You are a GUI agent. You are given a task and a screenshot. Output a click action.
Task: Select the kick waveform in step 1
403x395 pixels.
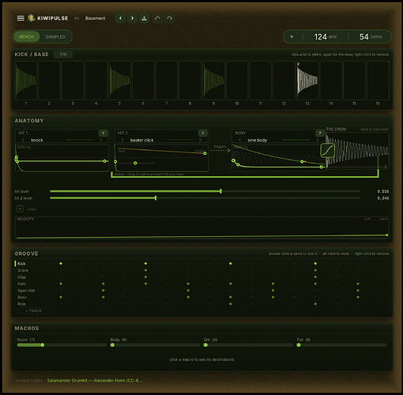(26, 81)
